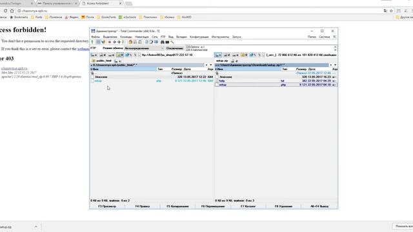Click the browser home icon
The width and height of the screenshot is (413, 232).
(x=12, y=11)
